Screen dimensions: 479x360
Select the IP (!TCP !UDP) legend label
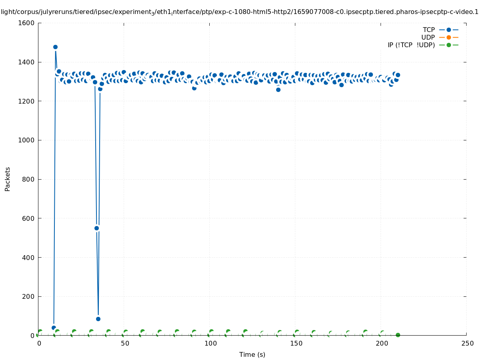[x=411, y=45]
